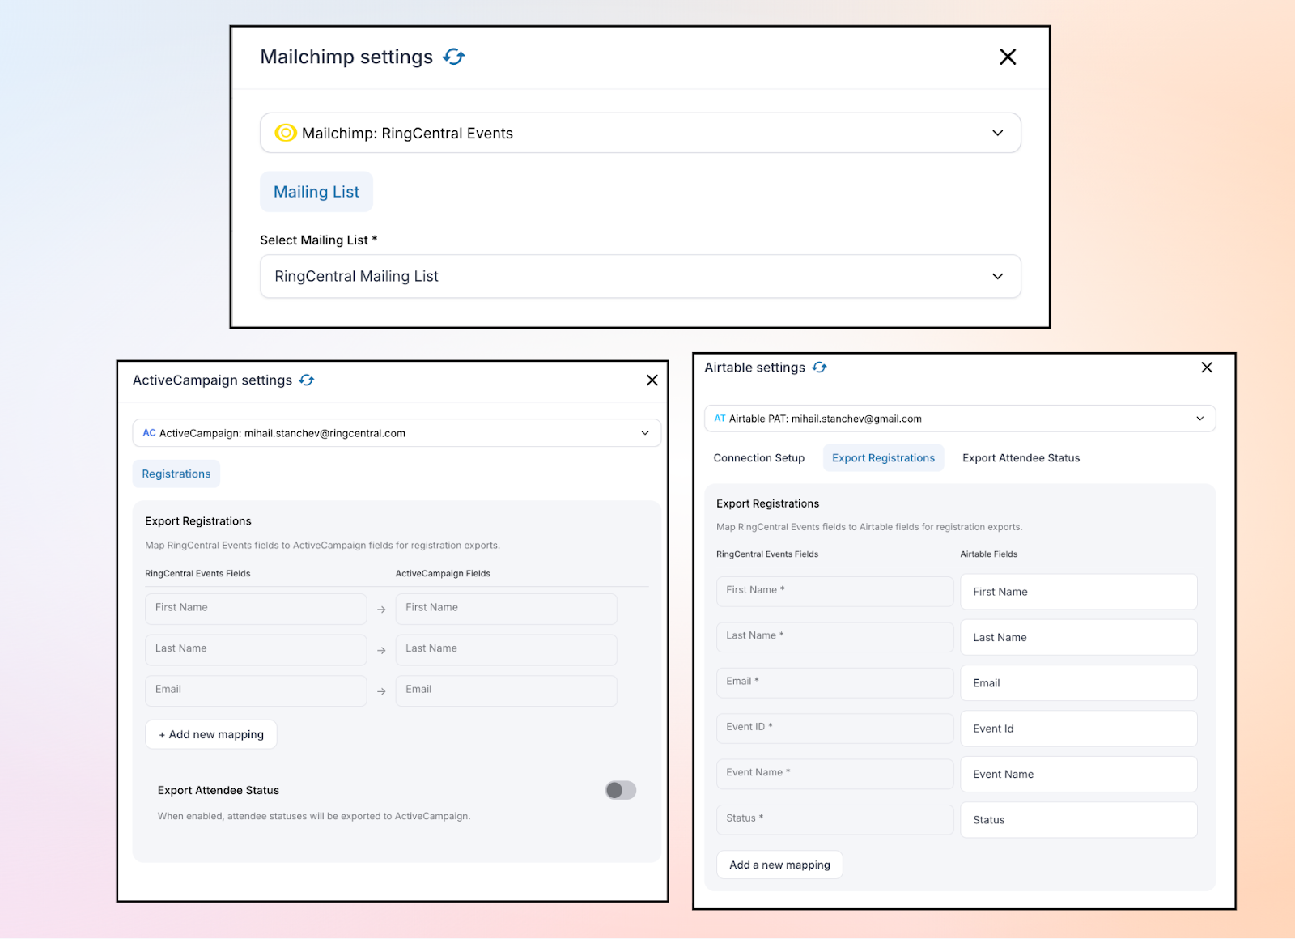Click the refresh icon beside Airtable settings

pos(820,368)
